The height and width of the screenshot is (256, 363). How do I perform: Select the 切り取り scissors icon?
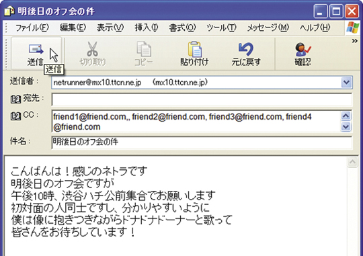click(x=92, y=49)
